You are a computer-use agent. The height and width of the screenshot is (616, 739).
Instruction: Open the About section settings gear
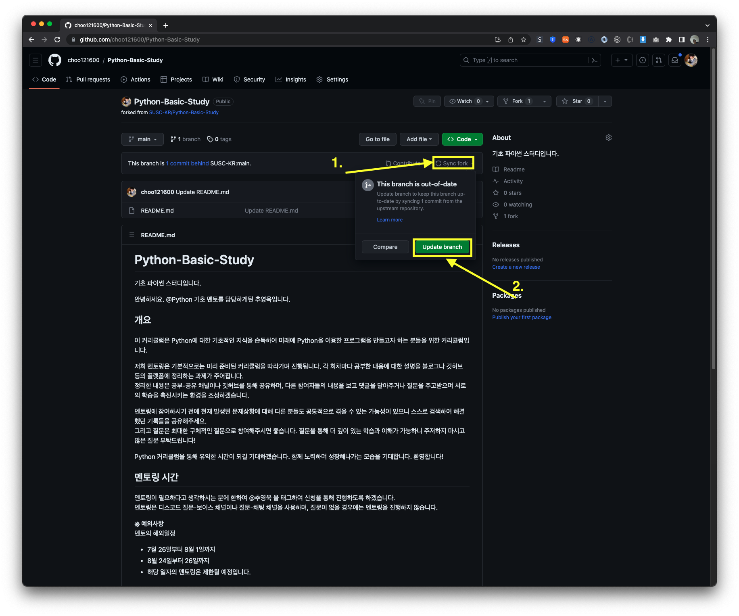pyautogui.click(x=608, y=138)
